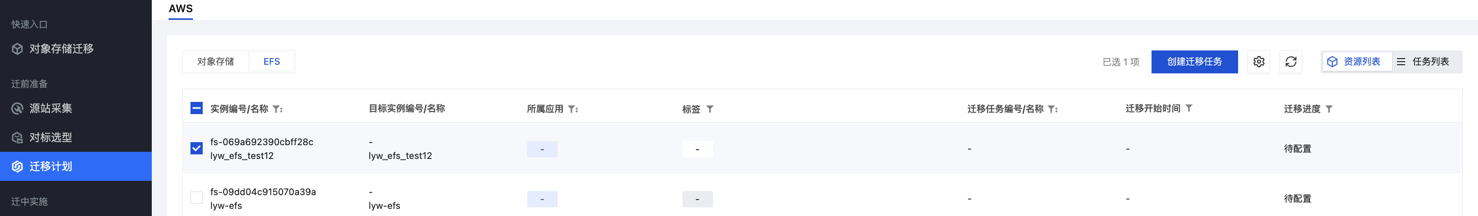Open 对象存储迁移 in the sidebar
The width and height of the screenshot is (1478, 216).
[x=62, y=49]
